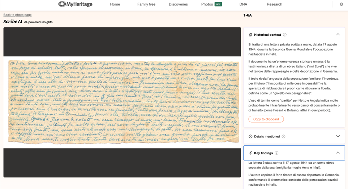Click the round icon at the header's right edge
Viewport: 348px width, 189px height.
(x=341, y=4)
